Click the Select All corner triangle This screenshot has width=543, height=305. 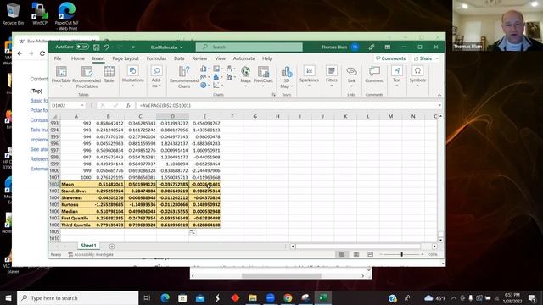[54, 117]
